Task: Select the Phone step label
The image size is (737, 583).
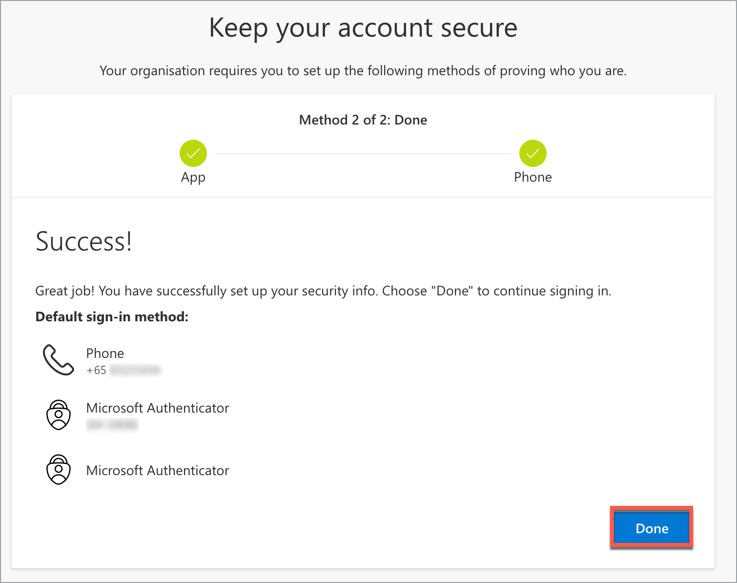Action: (533, 177)
